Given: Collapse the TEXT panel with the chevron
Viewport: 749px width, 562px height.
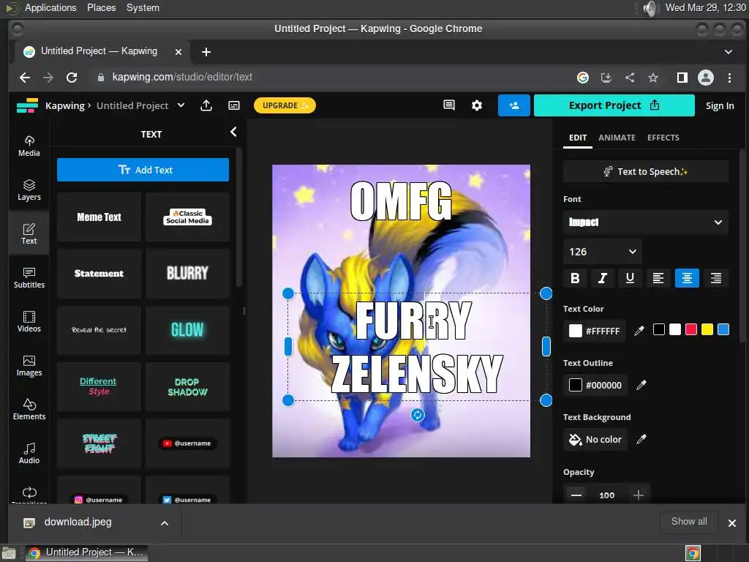Looking at the screenshot, I should 233,132.
